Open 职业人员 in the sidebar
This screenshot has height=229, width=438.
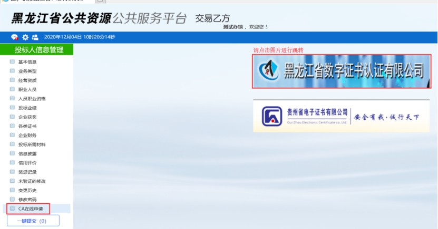click(x=27, y=89)
